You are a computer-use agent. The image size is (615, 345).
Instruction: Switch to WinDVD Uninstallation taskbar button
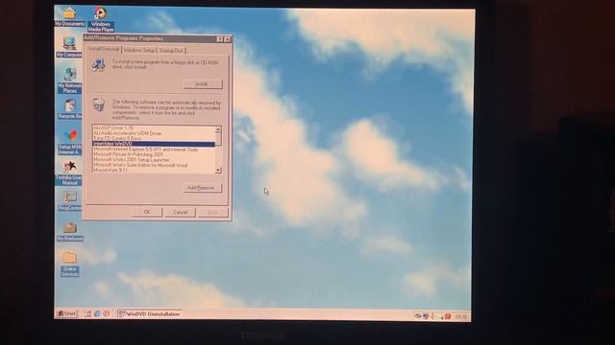150,313
